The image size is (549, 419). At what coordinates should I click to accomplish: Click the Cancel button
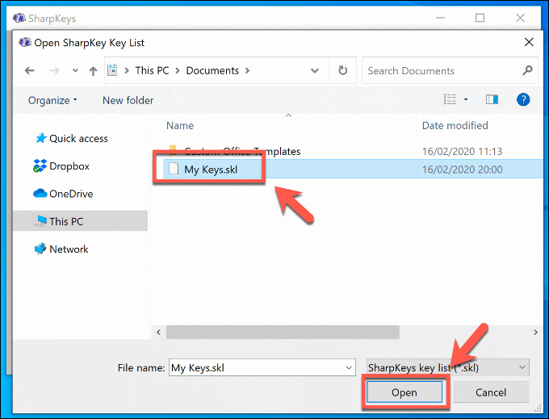pyautogui.click(x=491, y=392)
